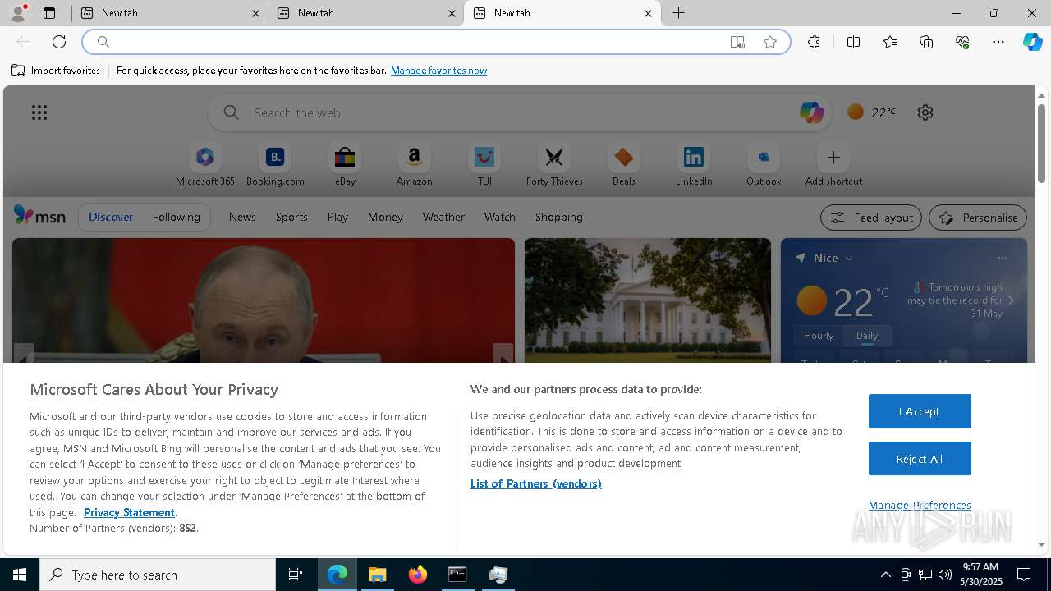This screenshot has height=591, width=1051.
Task: Refresh the page with reload icon
Action: (59, 42)
